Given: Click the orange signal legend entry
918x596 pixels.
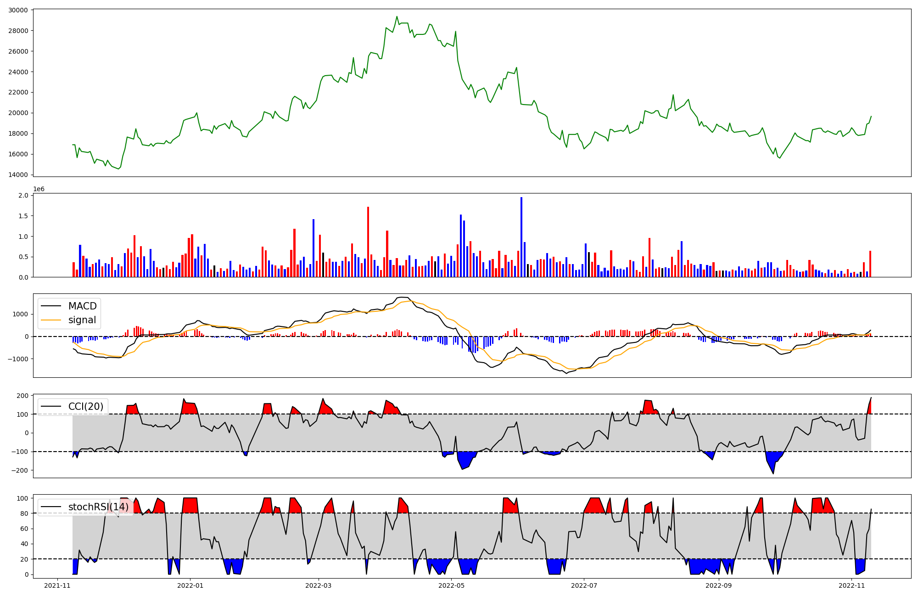Looking at the screenshot, I should [x=82, y=320].
